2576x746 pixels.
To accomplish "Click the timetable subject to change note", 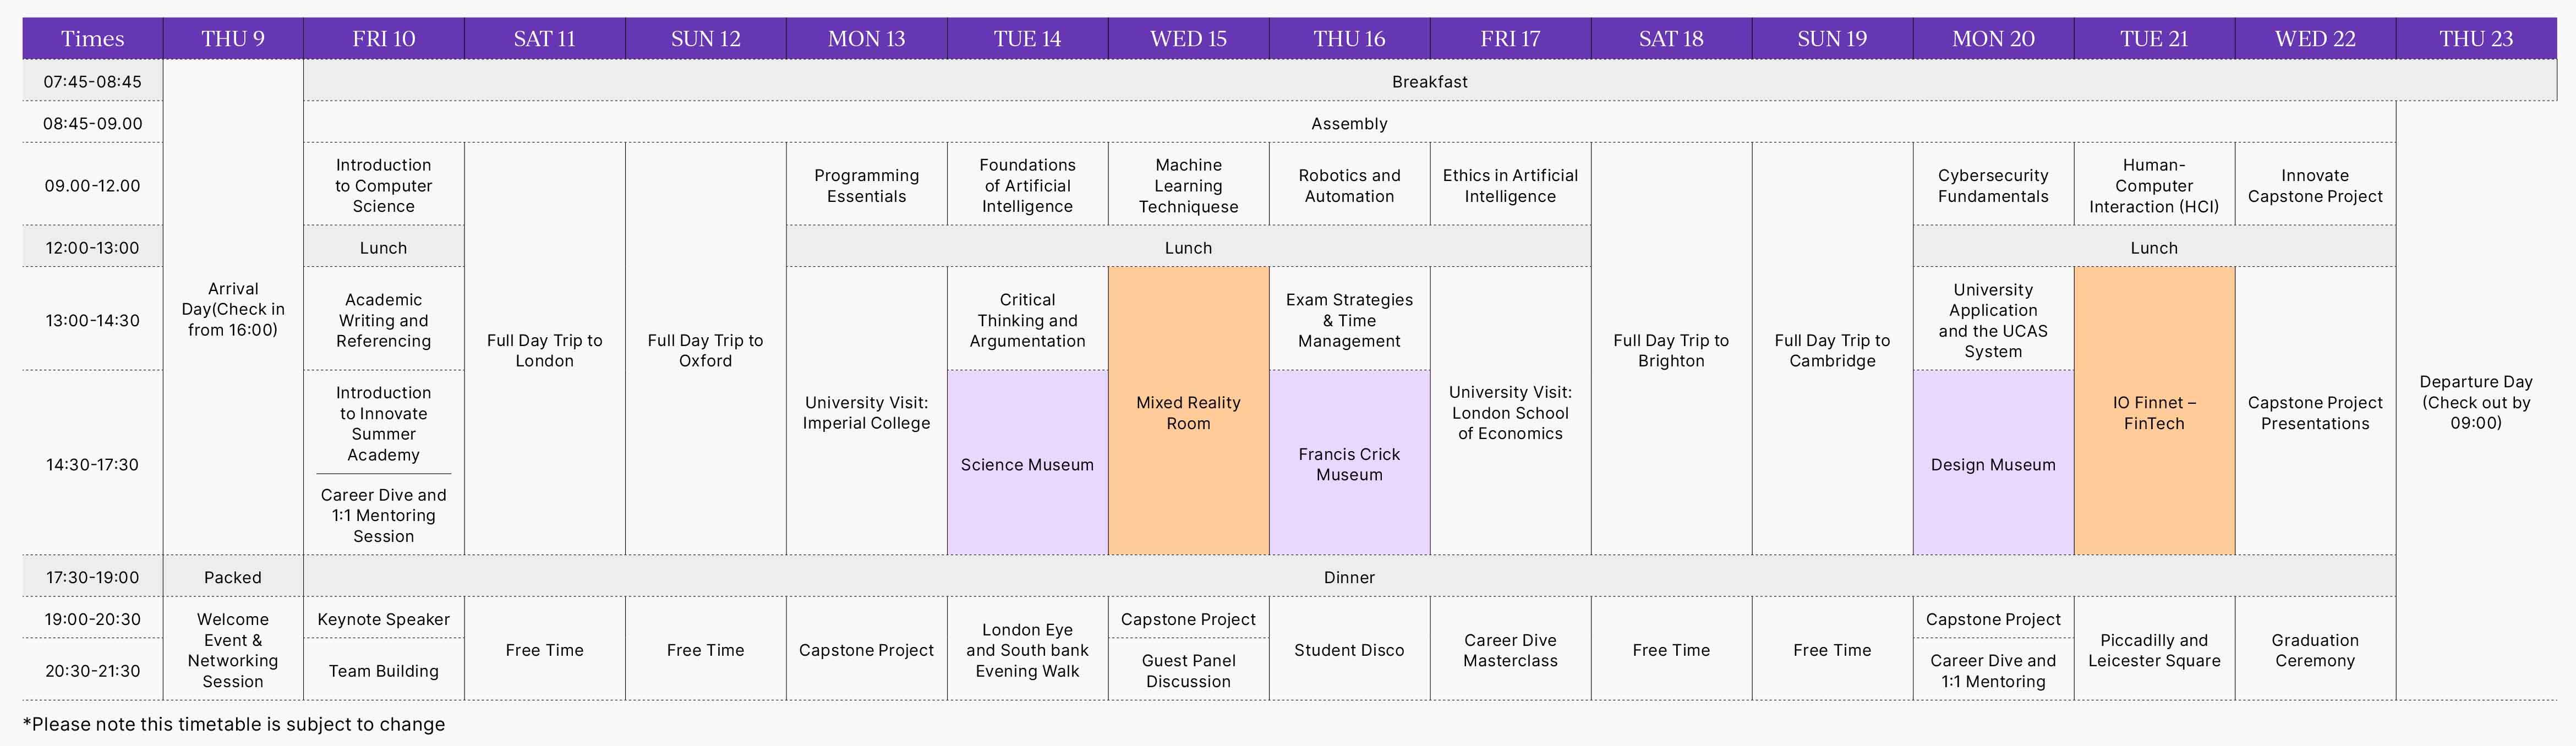I will tap(233, 724).
